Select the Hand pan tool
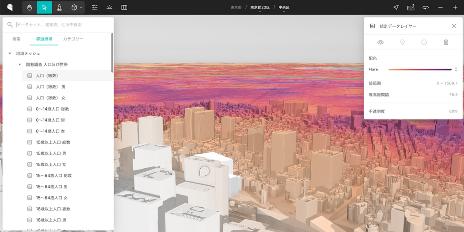Image resolution: width=464 pixels, height=232 pixels. click(x=30, y=7)
